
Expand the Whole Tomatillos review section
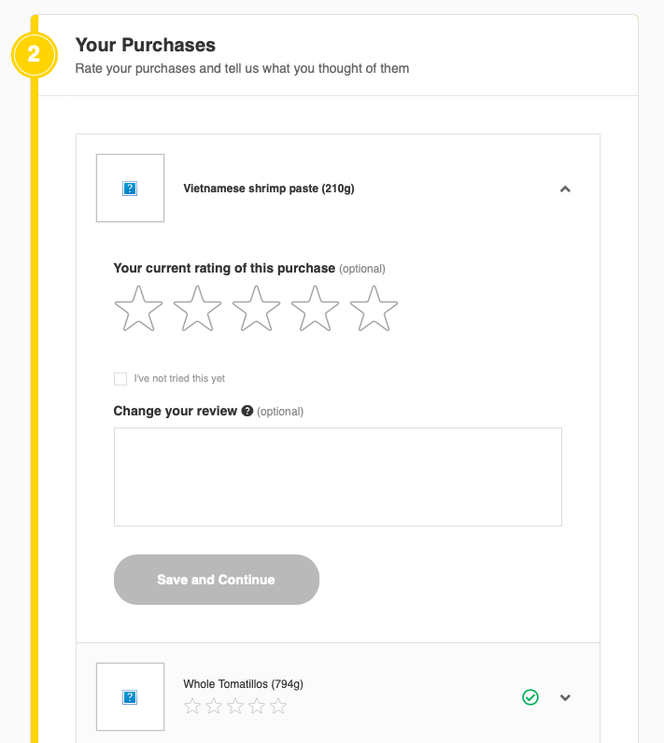pyautogui.click(x=565, y=697)
